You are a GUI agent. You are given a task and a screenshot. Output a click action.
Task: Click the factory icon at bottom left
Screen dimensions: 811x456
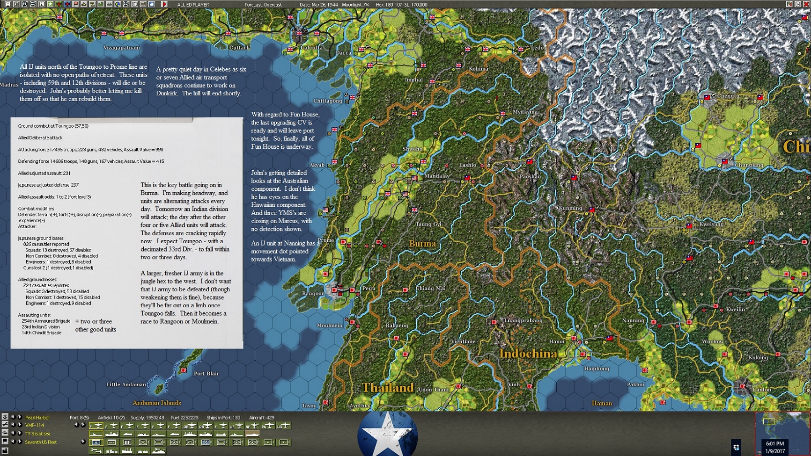pyautogui.click(x=5, y=450)
